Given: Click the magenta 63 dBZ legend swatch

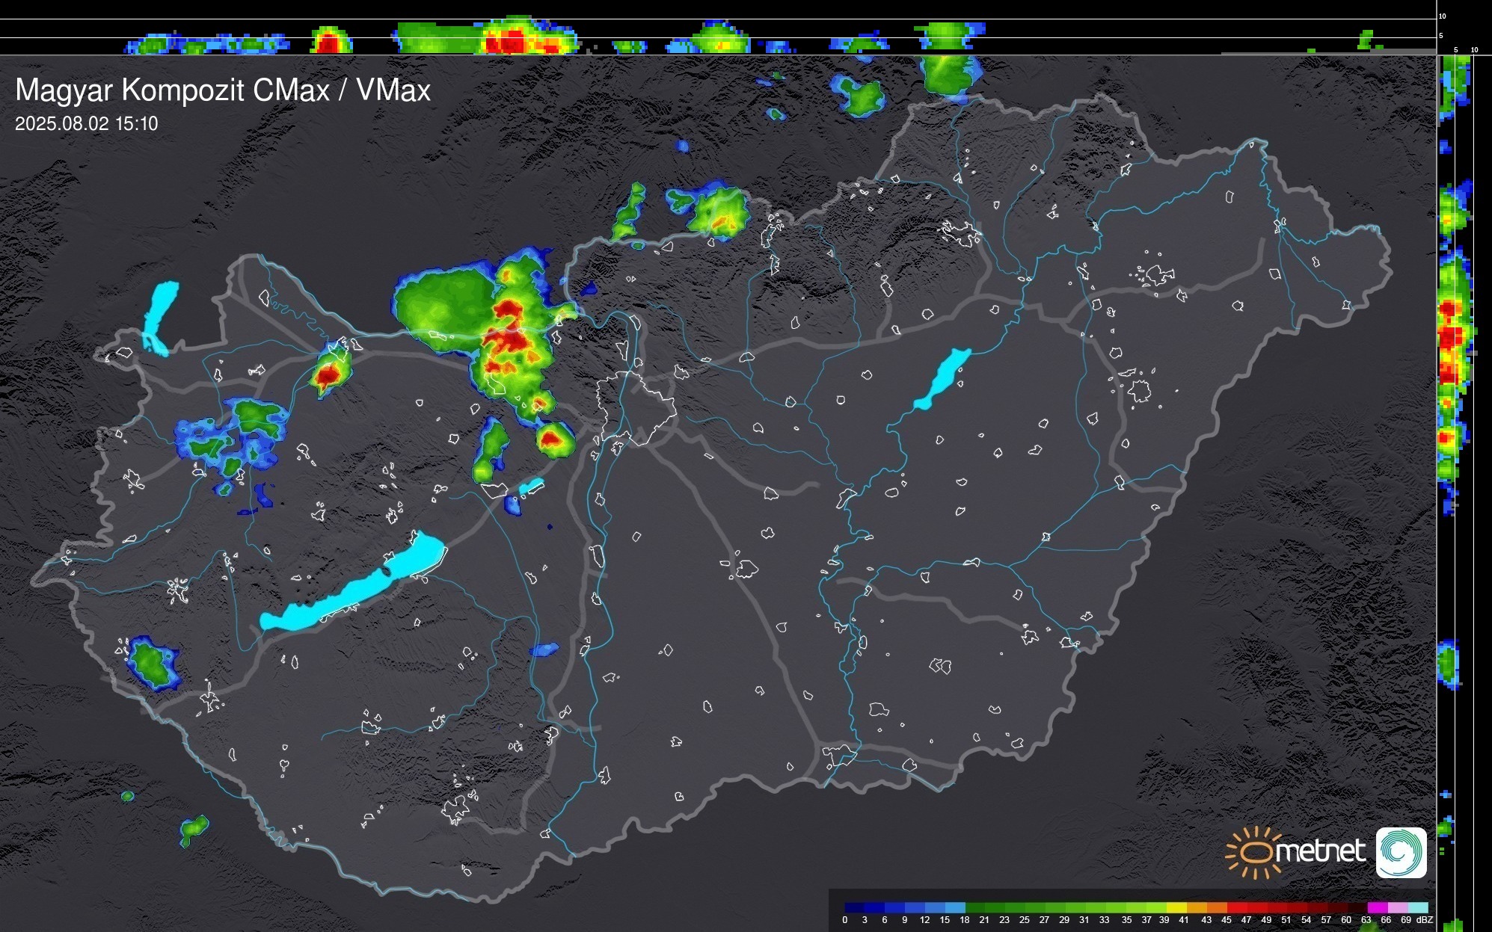Looking at the screenshot, I should [x=1377, y=907].
